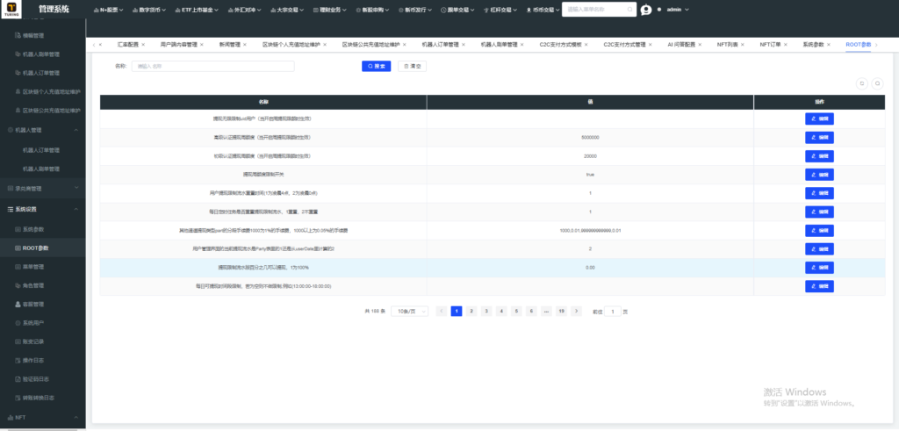Screen dimensions: 899x431
Task: Collapse the 系统设置 sidebar group
Action: coord(42,209)
